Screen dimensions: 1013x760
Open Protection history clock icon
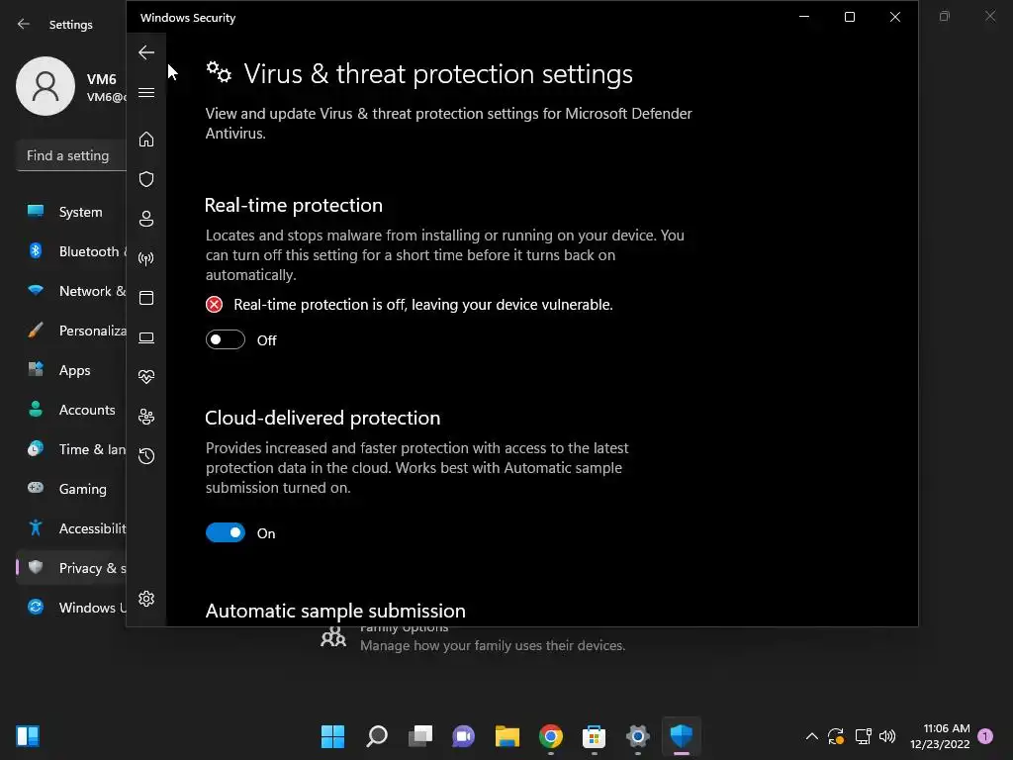146,455
